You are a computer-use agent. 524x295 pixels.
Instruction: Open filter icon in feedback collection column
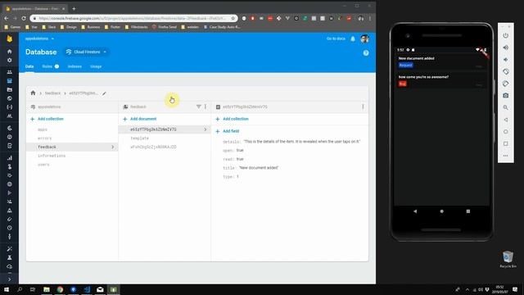point(198,107)
